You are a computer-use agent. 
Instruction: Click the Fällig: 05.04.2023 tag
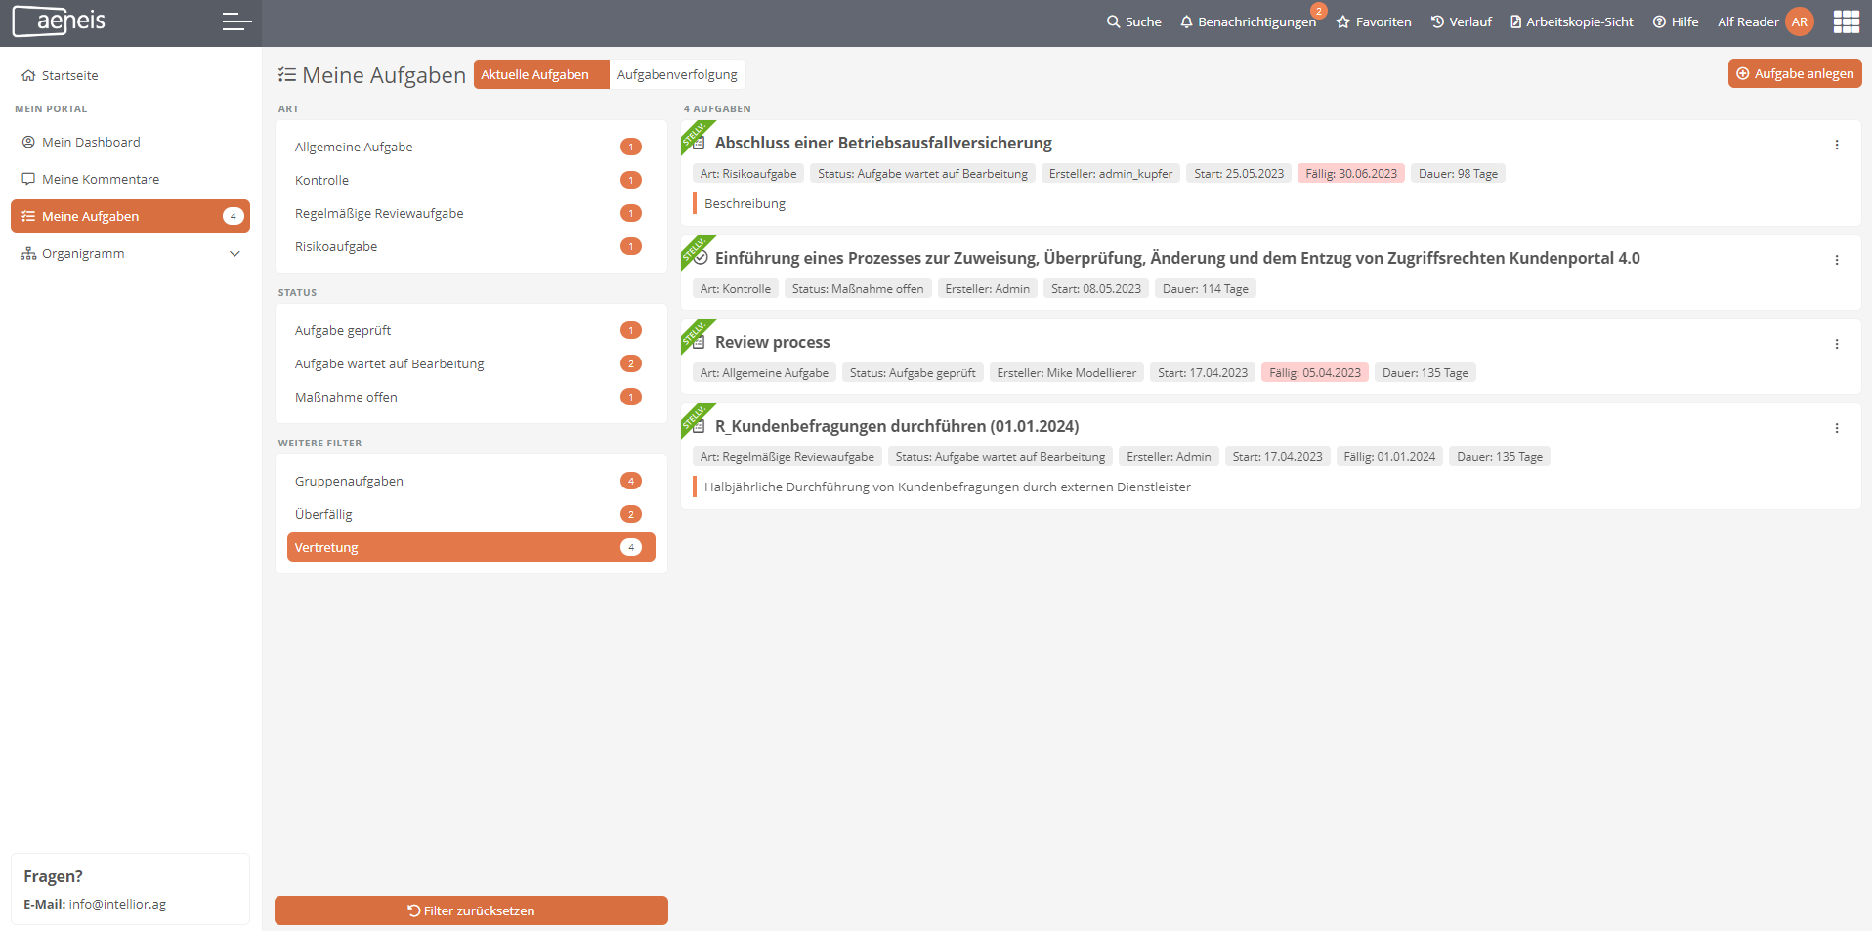pos(1314,373)
